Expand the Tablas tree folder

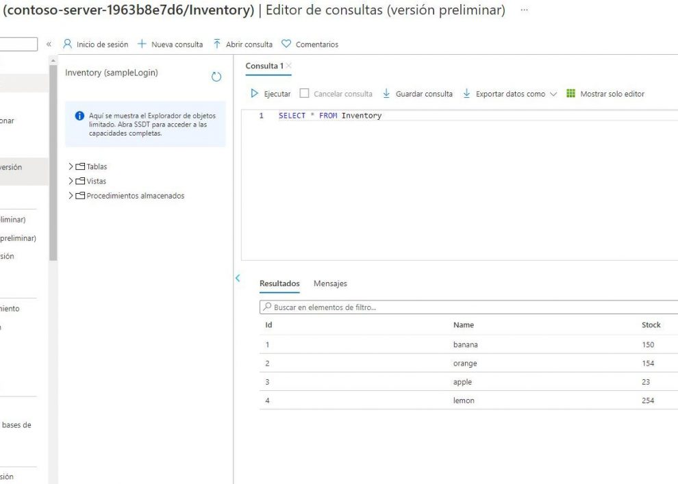click(x=71, y=166)
